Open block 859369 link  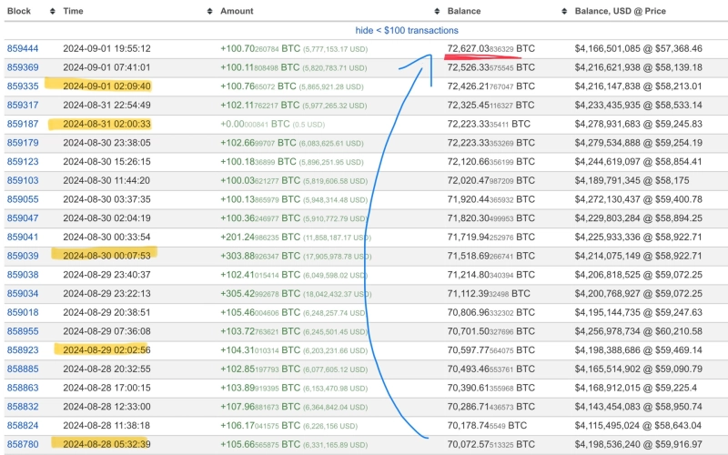point(22,67)
